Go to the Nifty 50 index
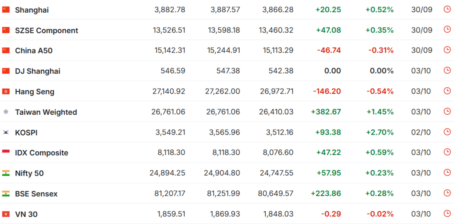456x224 pixels. (x=29, y=174)
